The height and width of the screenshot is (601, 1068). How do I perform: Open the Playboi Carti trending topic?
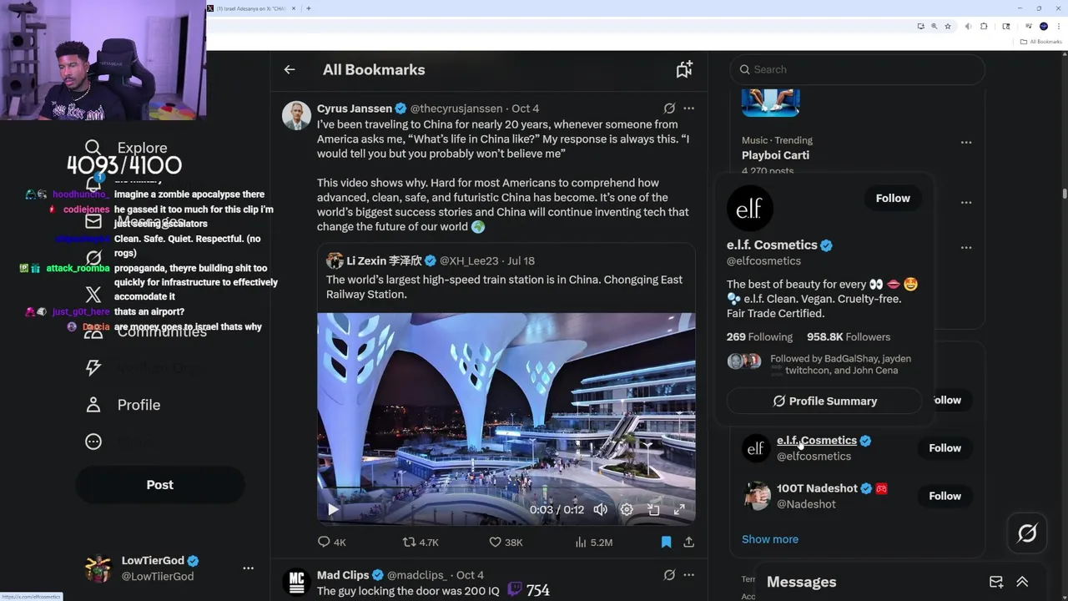[x=775, y=155]
